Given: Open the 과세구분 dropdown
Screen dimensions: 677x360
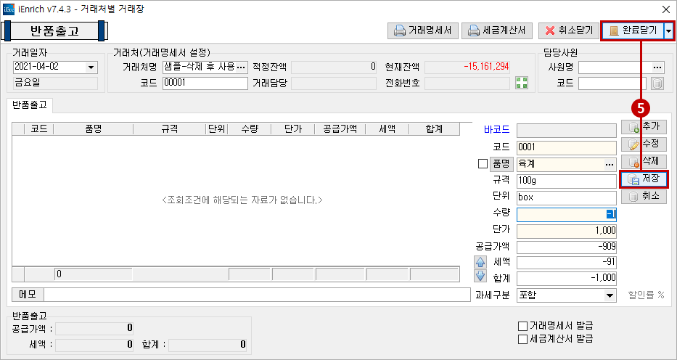Looking at the screenshot, I should coord(610,295).
